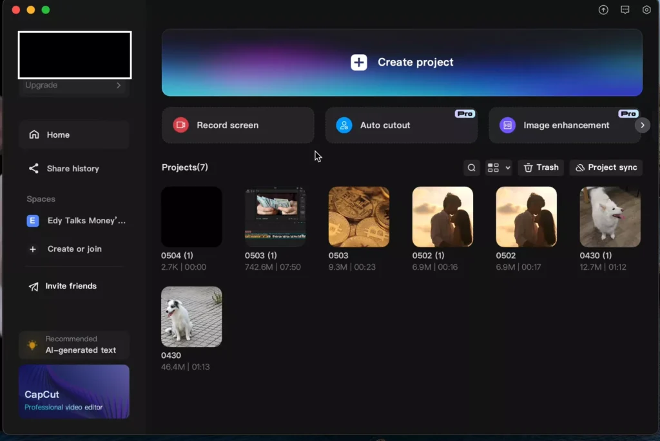Enable Project sync
Screen dimensions: 660x441
point(606,168)
